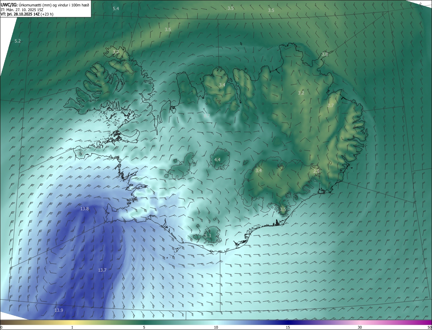Click the 5.4 value label
The image size is (432, 330).
(x=116, y=8)
